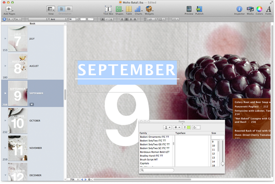Open the paragraph style dropdown
Screen dimensions: 275x184
pyautogui.click(x=11, y=19)
